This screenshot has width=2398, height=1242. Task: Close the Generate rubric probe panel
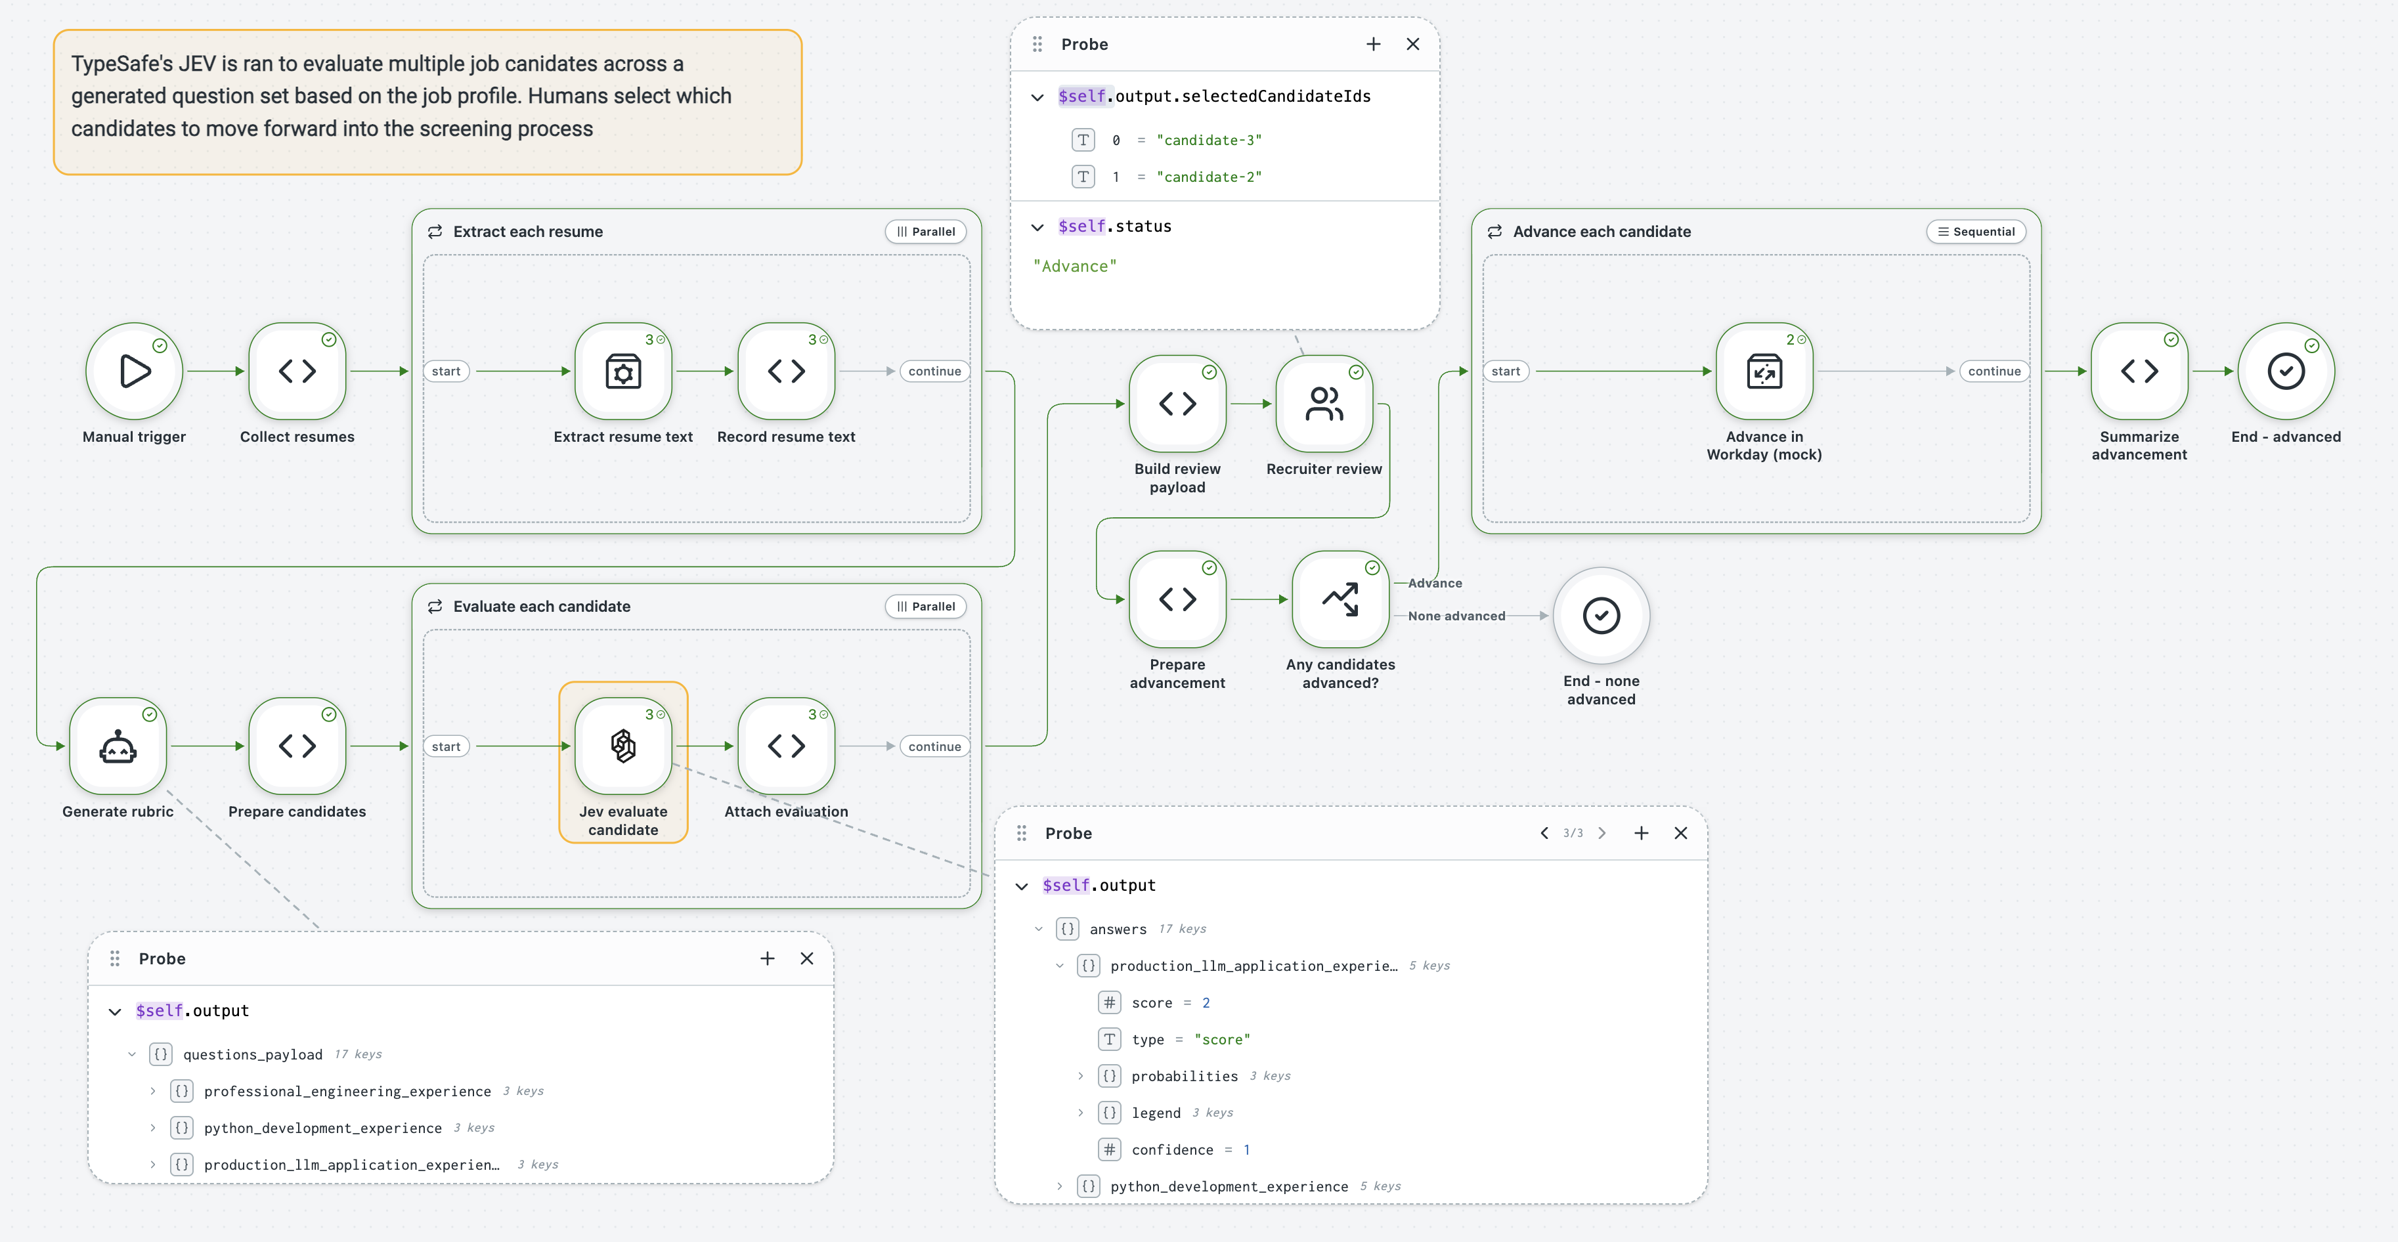(807, 958)
